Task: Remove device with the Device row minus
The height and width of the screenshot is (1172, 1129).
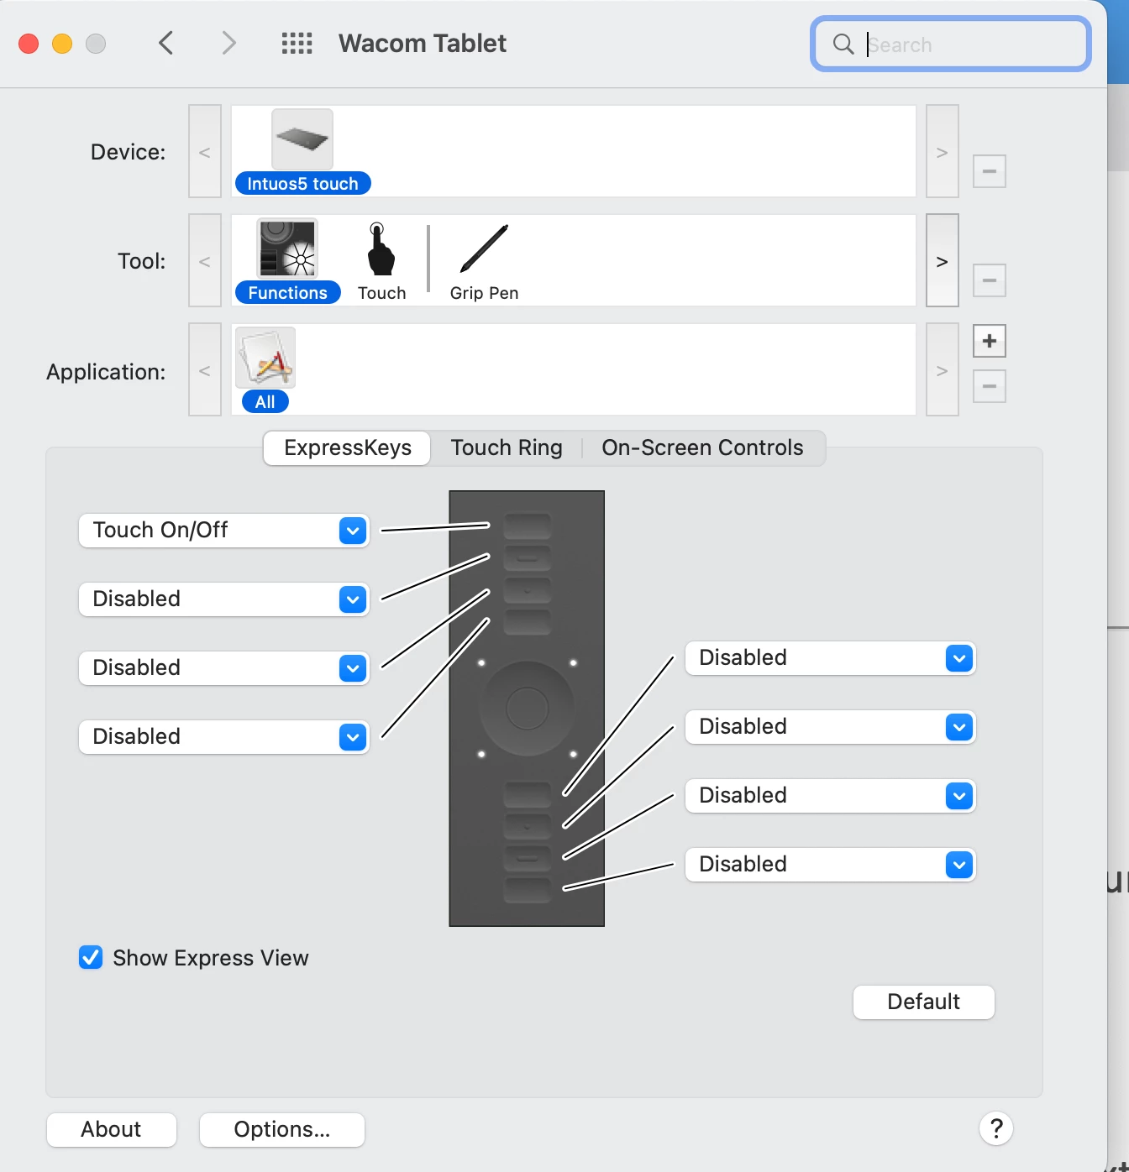Action: (x=990, y=171)
